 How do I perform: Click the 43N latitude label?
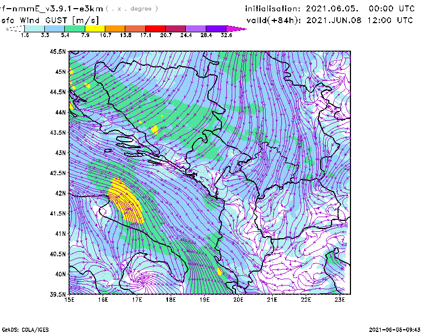[60, 152]
